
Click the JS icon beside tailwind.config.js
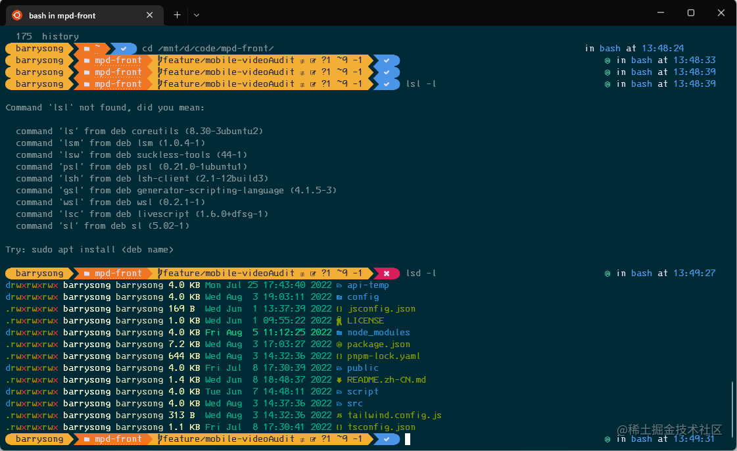point(339,415)
